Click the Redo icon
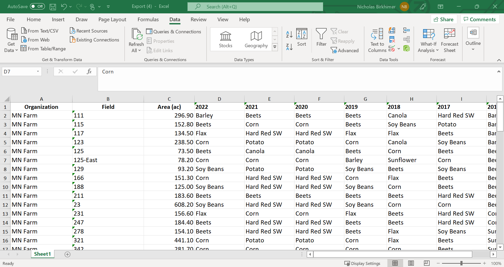Viewport: 504px width, 267px height. 79,7
